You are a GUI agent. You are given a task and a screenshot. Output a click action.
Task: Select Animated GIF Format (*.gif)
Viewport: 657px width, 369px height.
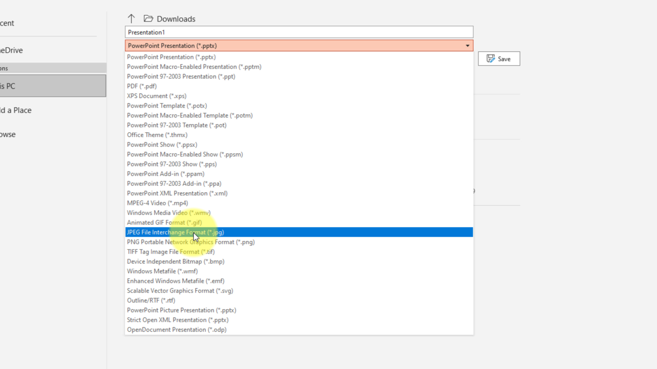pos(299,222)
